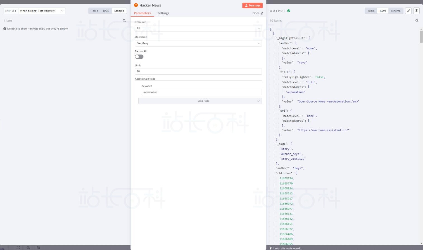
Task: Click the "matchLevel": "full" line
Action: (x=300, y=82)
